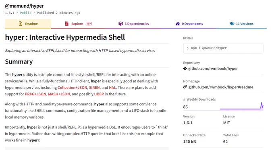Click the Public visibility label

coord(25,13)
